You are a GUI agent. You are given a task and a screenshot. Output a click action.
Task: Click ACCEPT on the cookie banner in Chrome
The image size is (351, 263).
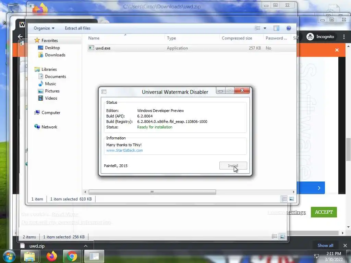324,212
